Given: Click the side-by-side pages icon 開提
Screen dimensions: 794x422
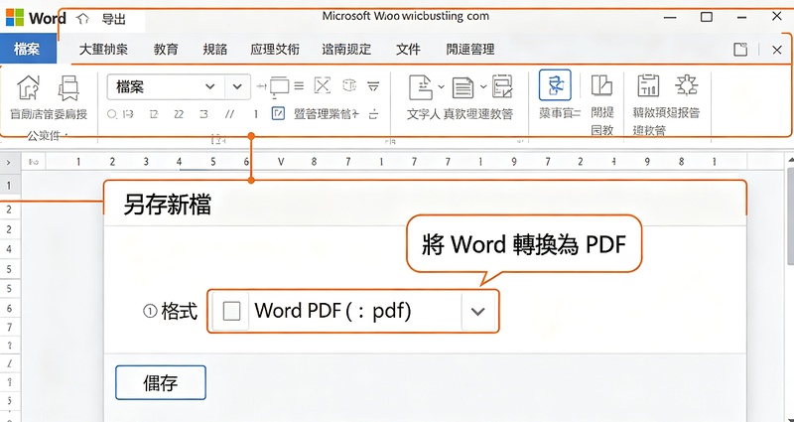Looking at the screenshot, I should pos(601,86).
